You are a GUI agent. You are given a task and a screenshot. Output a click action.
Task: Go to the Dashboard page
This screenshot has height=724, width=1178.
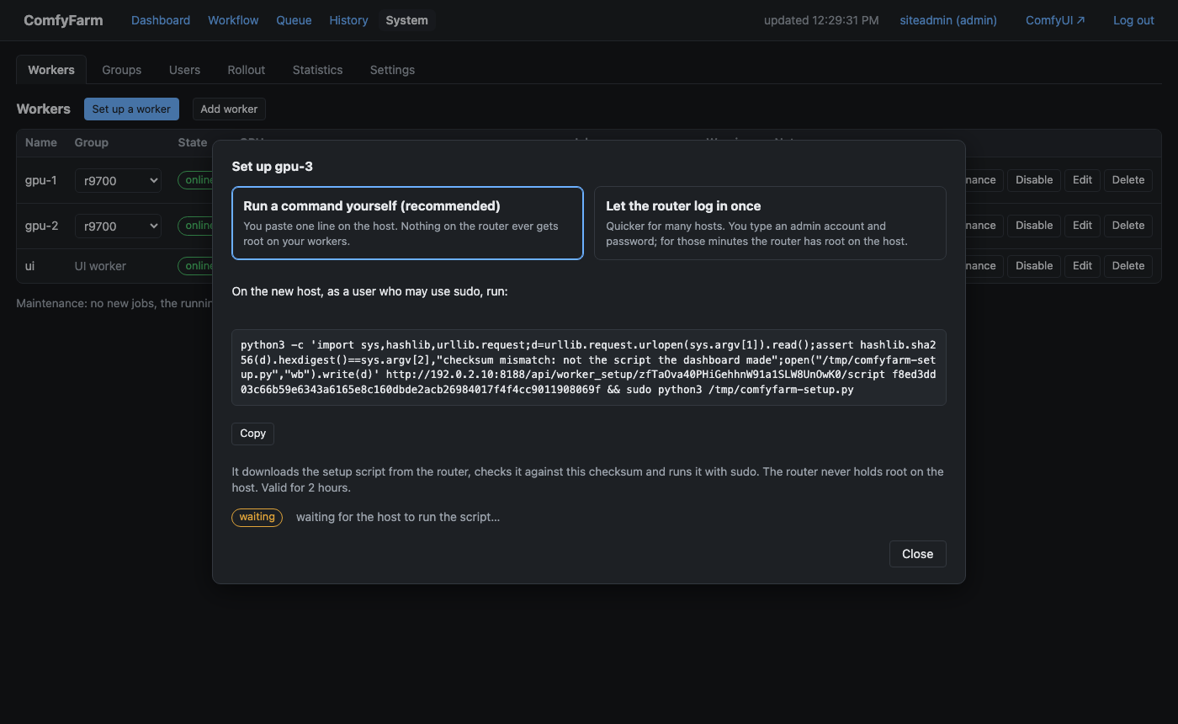pos(161,20)
